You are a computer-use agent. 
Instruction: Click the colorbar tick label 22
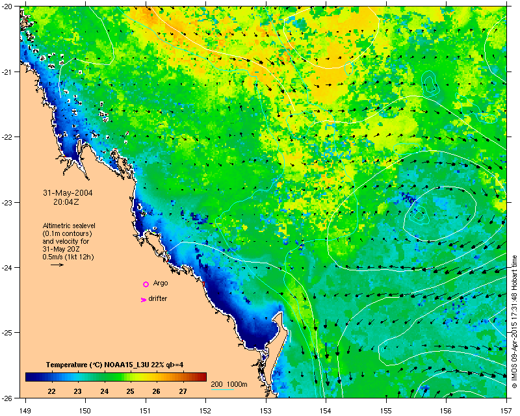(52, 391)
